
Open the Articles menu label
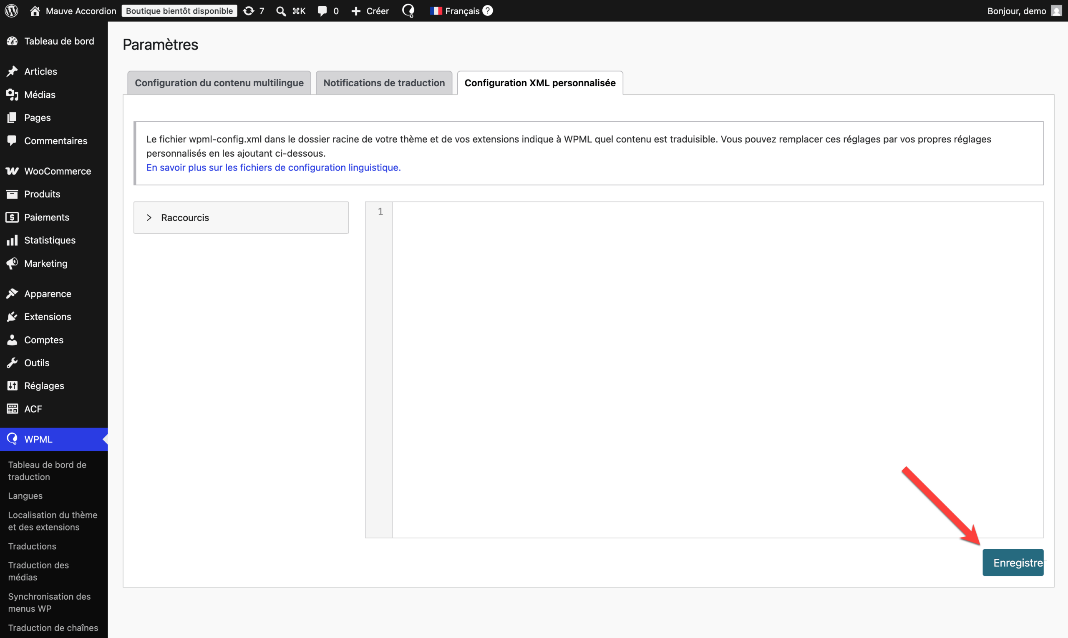40,71
